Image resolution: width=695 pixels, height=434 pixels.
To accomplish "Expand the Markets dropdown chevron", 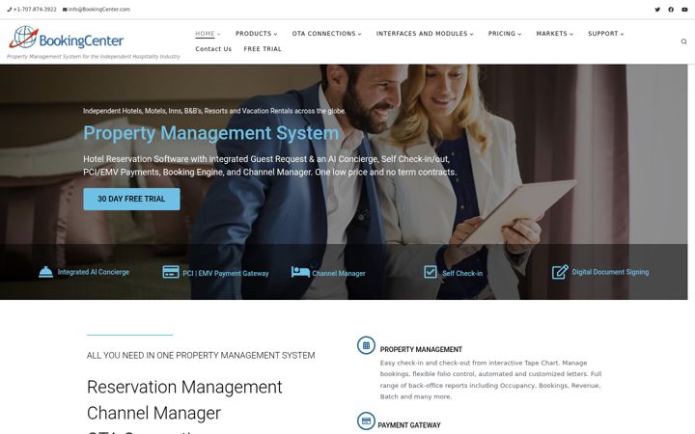I will click(571, 34).
